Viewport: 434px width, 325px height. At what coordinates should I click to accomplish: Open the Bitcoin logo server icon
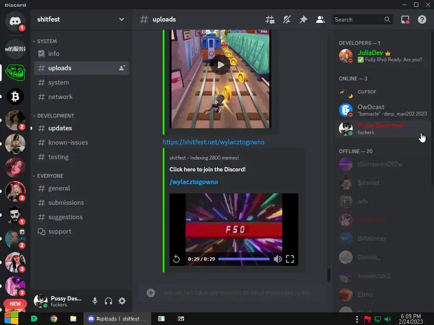(15, 97)
